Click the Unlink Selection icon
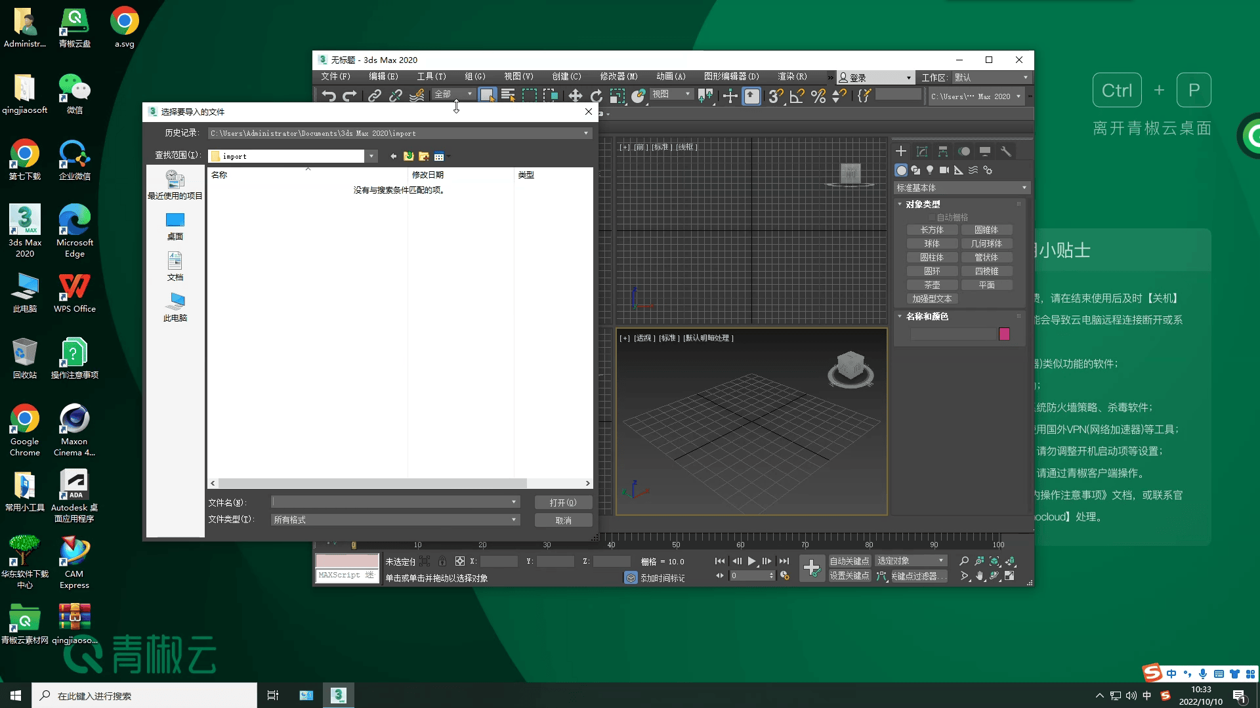The width and height of the screenshot is (1260, 708). point(396,96)
